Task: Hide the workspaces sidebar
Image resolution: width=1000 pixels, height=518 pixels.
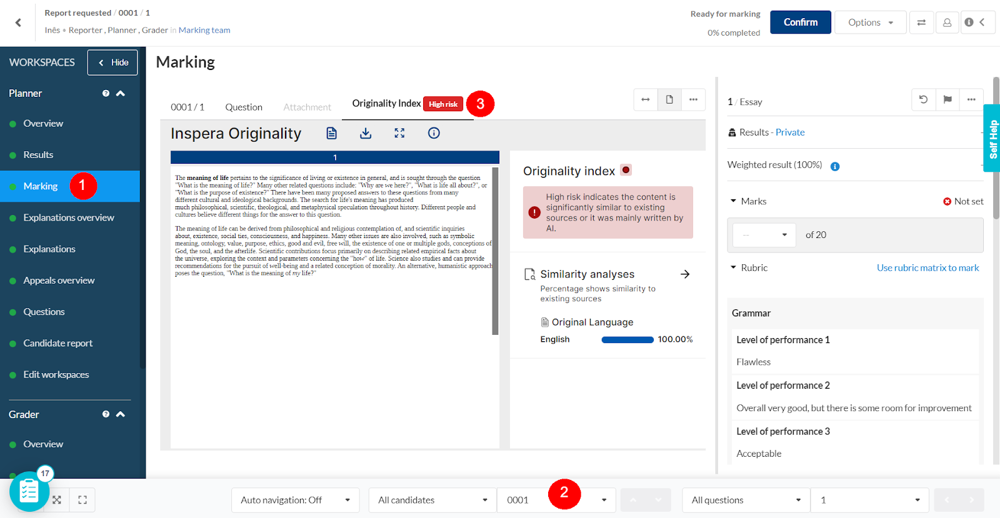Action: (112, 62)
